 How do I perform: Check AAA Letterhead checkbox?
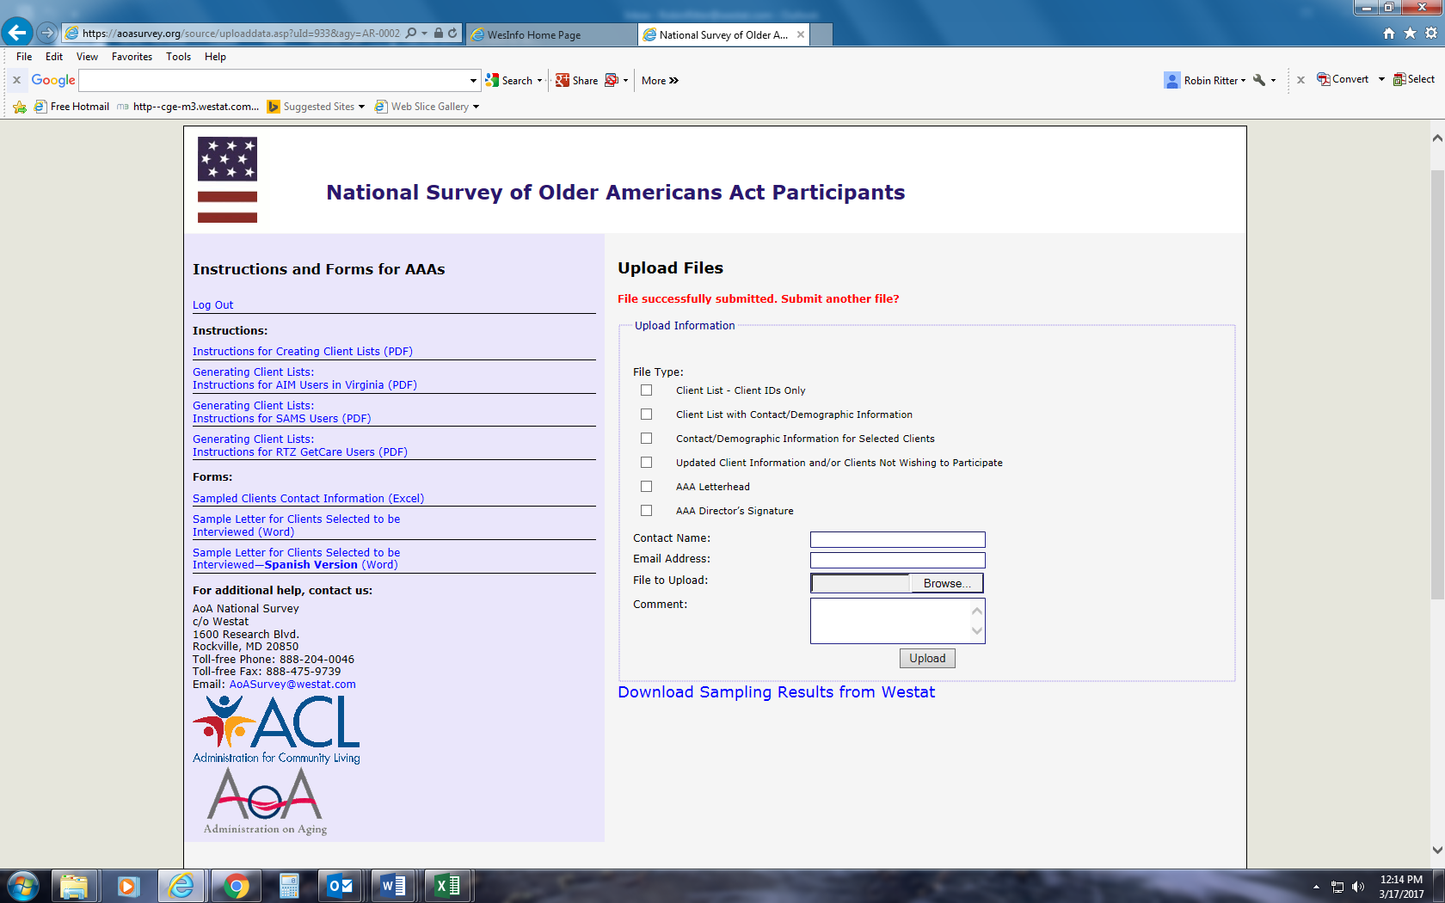pyautogui.click(x=646, y=487)
